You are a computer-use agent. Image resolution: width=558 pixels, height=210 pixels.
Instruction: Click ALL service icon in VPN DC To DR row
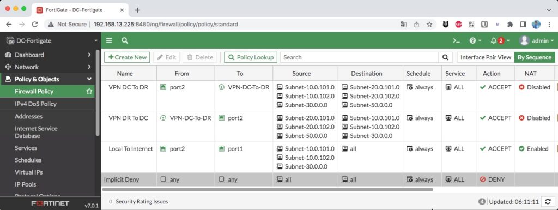(x=448, y=87)
